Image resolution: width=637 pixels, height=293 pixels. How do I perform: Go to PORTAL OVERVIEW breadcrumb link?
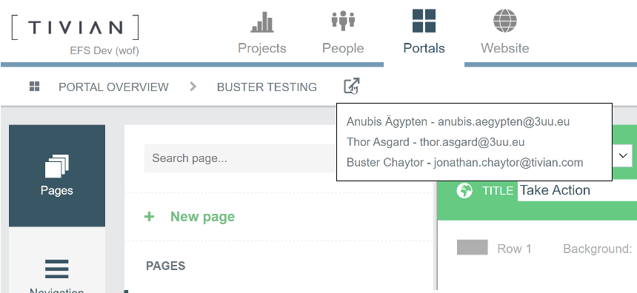pos(113,87)
